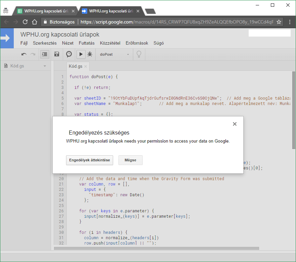Image resolution: width=296 pixels, height=262 pixels.
Task: Close the permission dialog with X
Action: pyautogui.click(x=235, y=124)
